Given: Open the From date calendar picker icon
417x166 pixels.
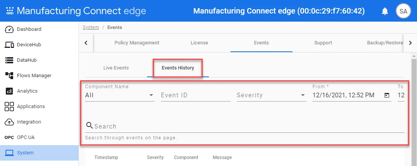Looking at the screenshot, I should coord(387,95).
